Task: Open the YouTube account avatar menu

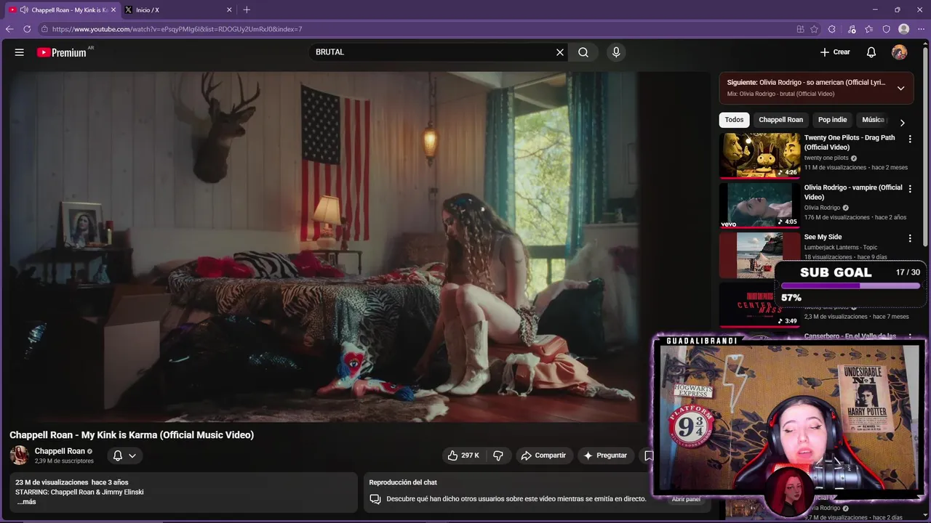Action: (x=900, y=52)
